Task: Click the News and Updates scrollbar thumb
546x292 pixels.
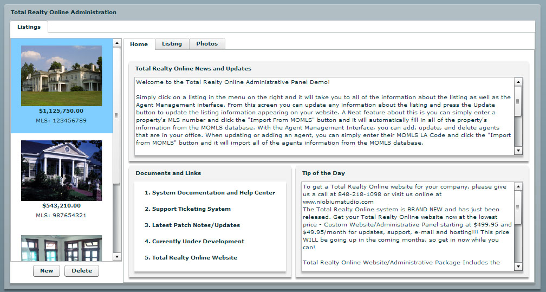Action: click(x=518, y=101)
